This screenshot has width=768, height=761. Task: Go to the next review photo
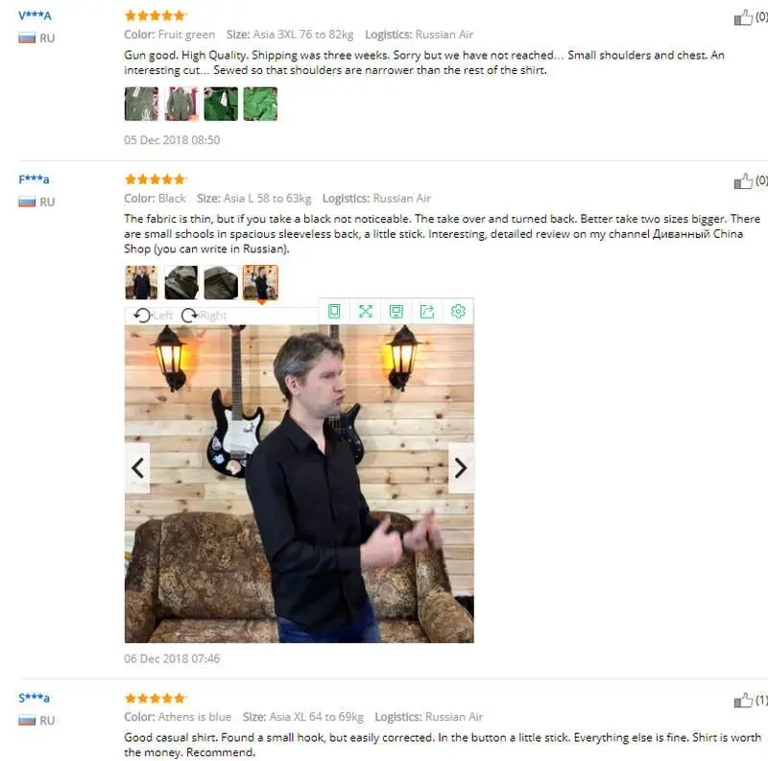[461, 468]
